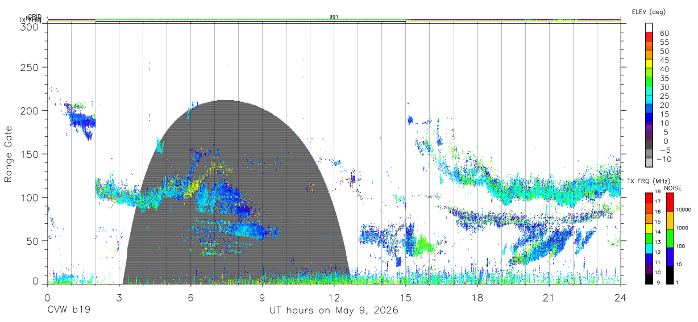Select the blue segment of NOISE color bar
The image size is (698, 322).
pos(670,257)
